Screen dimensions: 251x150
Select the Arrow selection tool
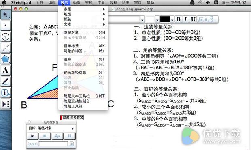[6, 14]
